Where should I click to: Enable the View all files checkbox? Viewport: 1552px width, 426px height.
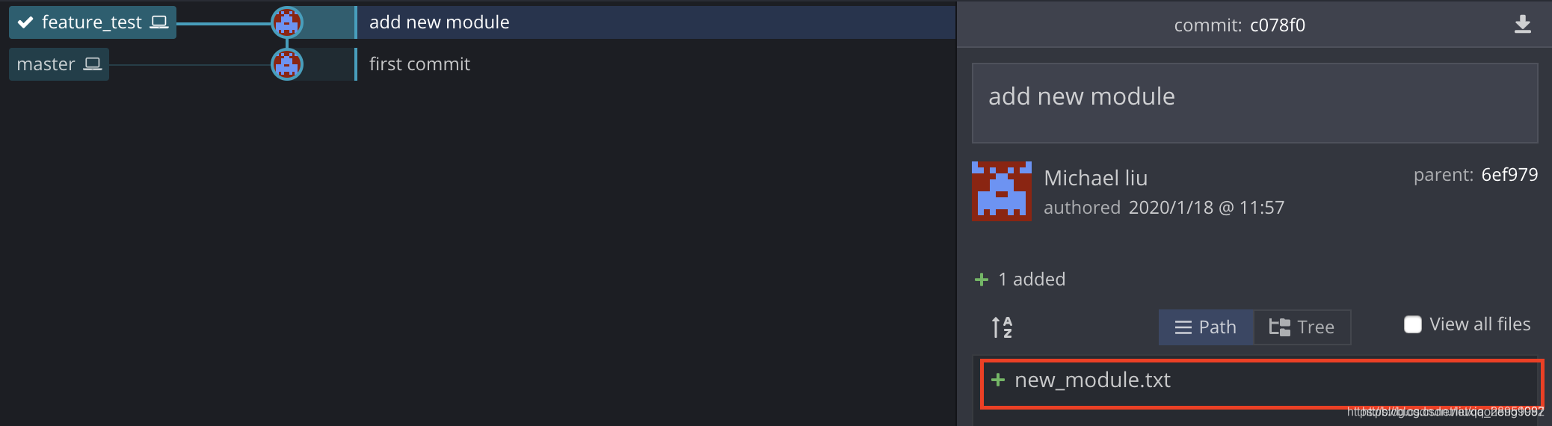pyautogui.click(x=1412, y=324)
